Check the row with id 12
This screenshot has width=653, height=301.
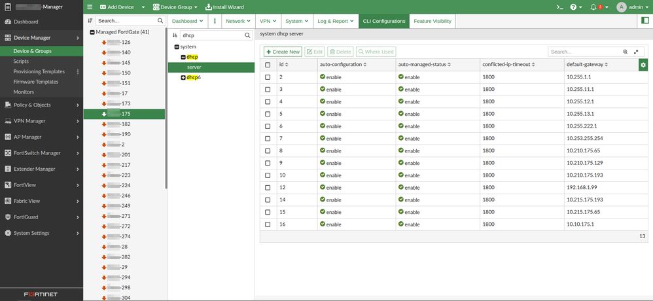tap(268, 187)
